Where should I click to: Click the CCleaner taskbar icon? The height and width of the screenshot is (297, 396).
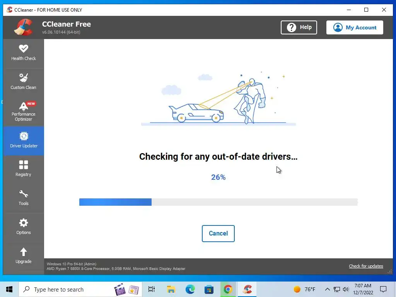tap(247, 289)
